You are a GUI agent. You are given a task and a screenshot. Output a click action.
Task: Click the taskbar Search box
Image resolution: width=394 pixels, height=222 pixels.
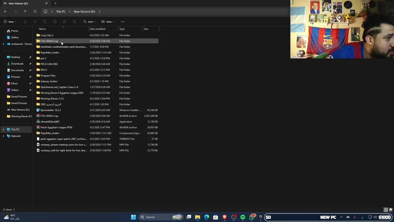tap(161, 217)
